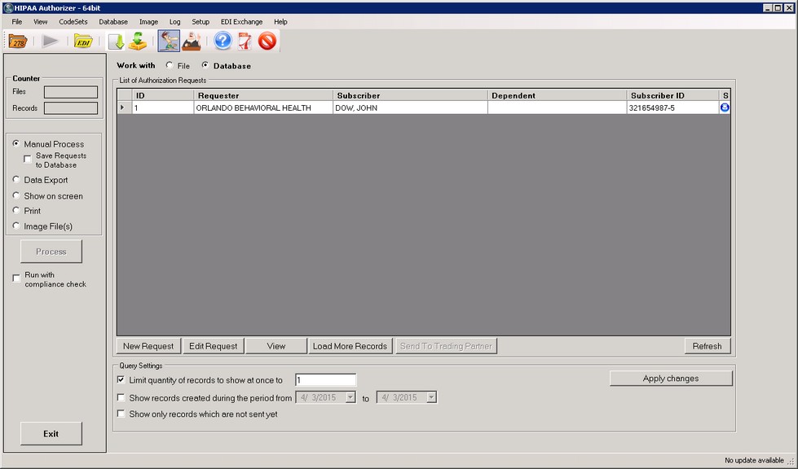Viewport: 798px width, 469px height.
Task: Open the PDF document toolbar icon
Action: pos(245,41)
